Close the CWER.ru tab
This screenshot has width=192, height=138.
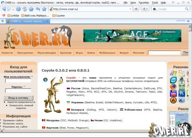click(x=47, y=21)
